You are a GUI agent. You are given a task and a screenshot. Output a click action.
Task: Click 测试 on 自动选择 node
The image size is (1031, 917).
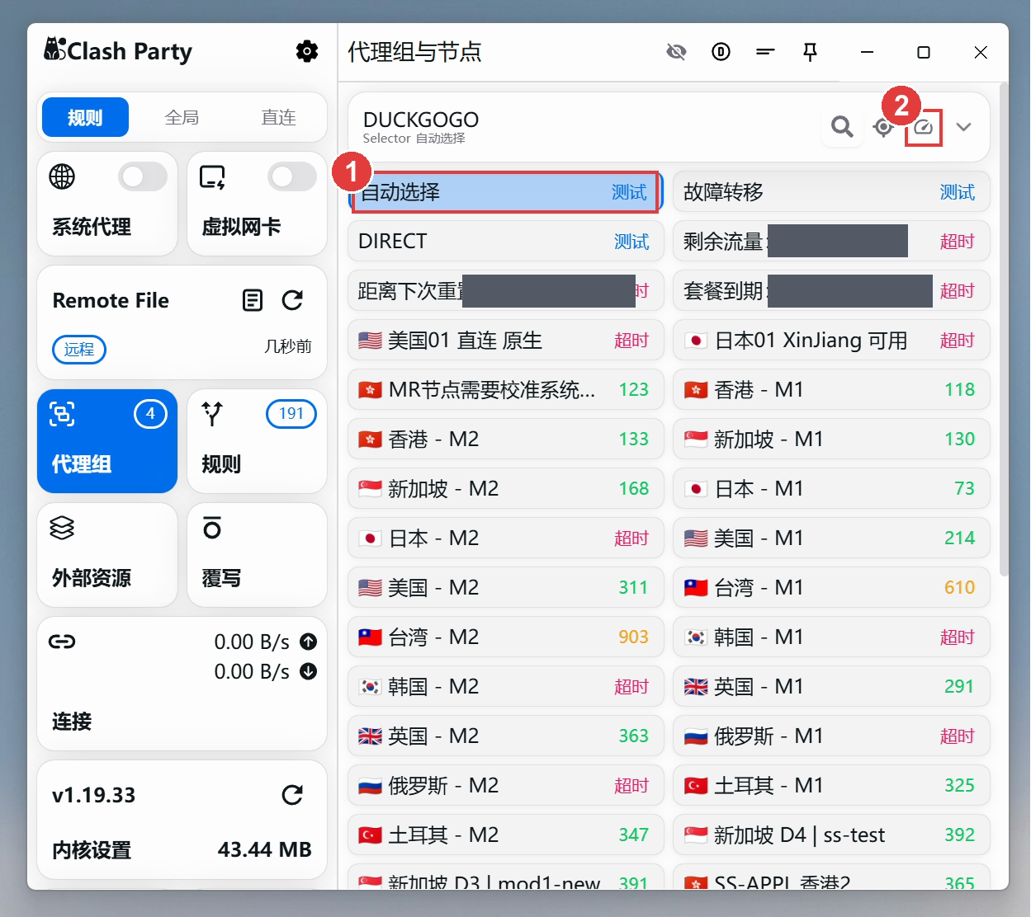tap(629, 192)
